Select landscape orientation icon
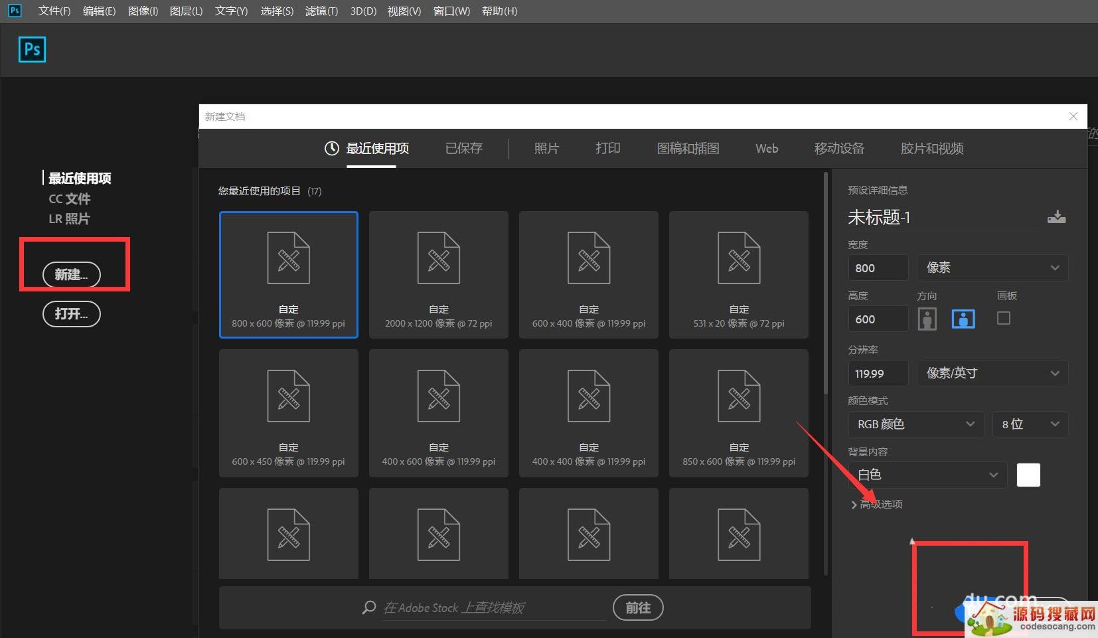 click(x=963, y=319)
